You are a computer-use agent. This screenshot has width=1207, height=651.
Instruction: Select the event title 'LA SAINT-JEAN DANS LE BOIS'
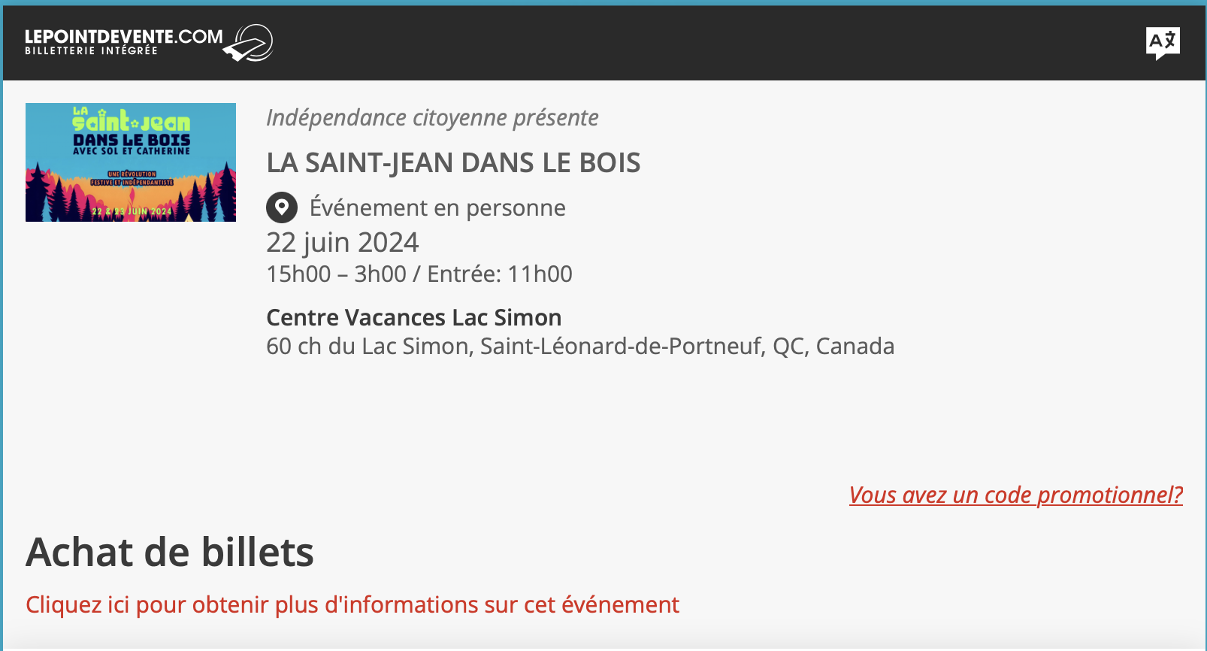coord(453,162)
